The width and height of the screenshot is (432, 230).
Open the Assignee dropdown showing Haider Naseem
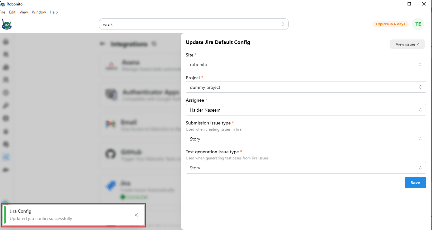click(306, 110)
